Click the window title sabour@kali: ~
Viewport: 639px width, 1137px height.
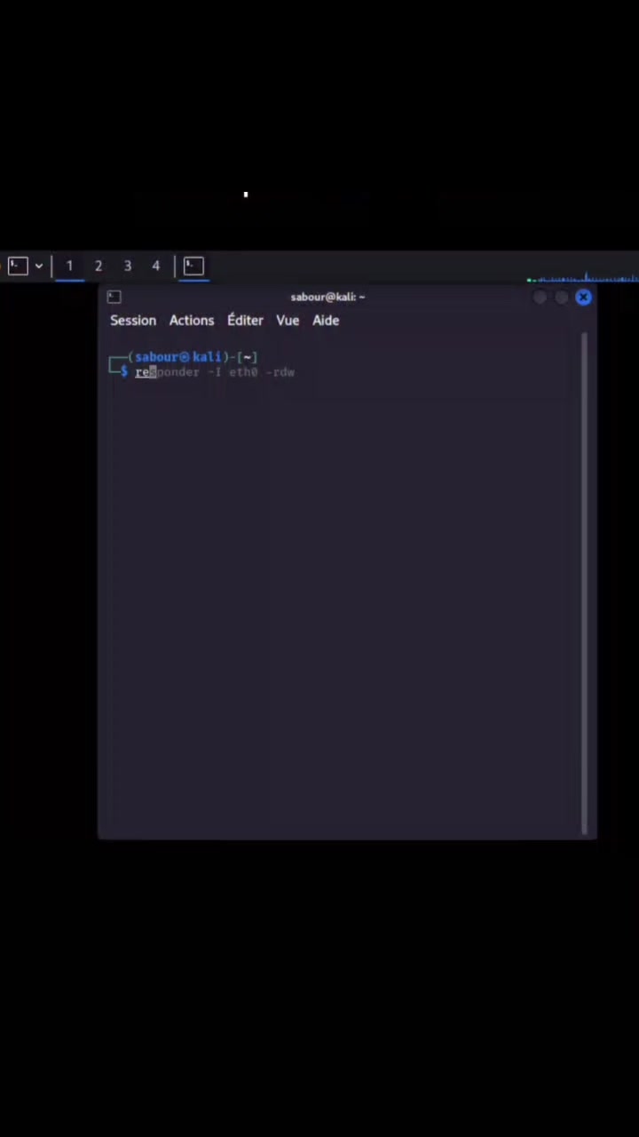(x=327, y=297)
